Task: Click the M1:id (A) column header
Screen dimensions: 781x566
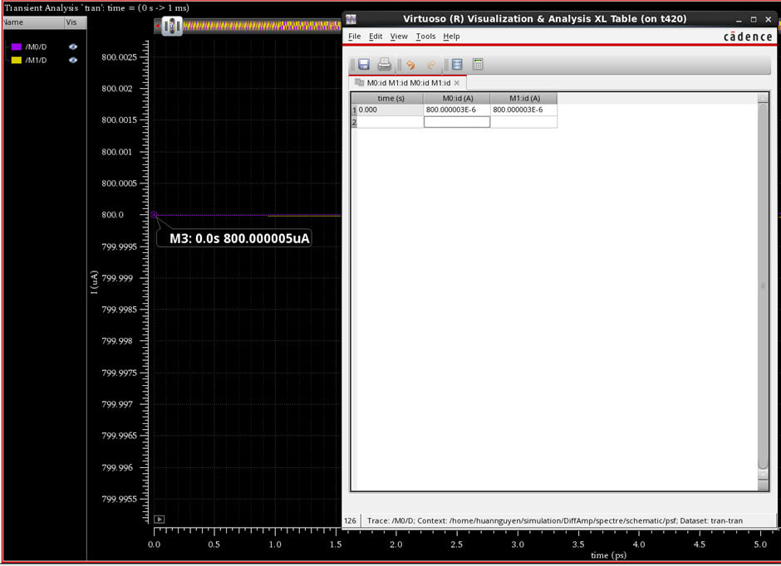Action: tap(524, 99)
